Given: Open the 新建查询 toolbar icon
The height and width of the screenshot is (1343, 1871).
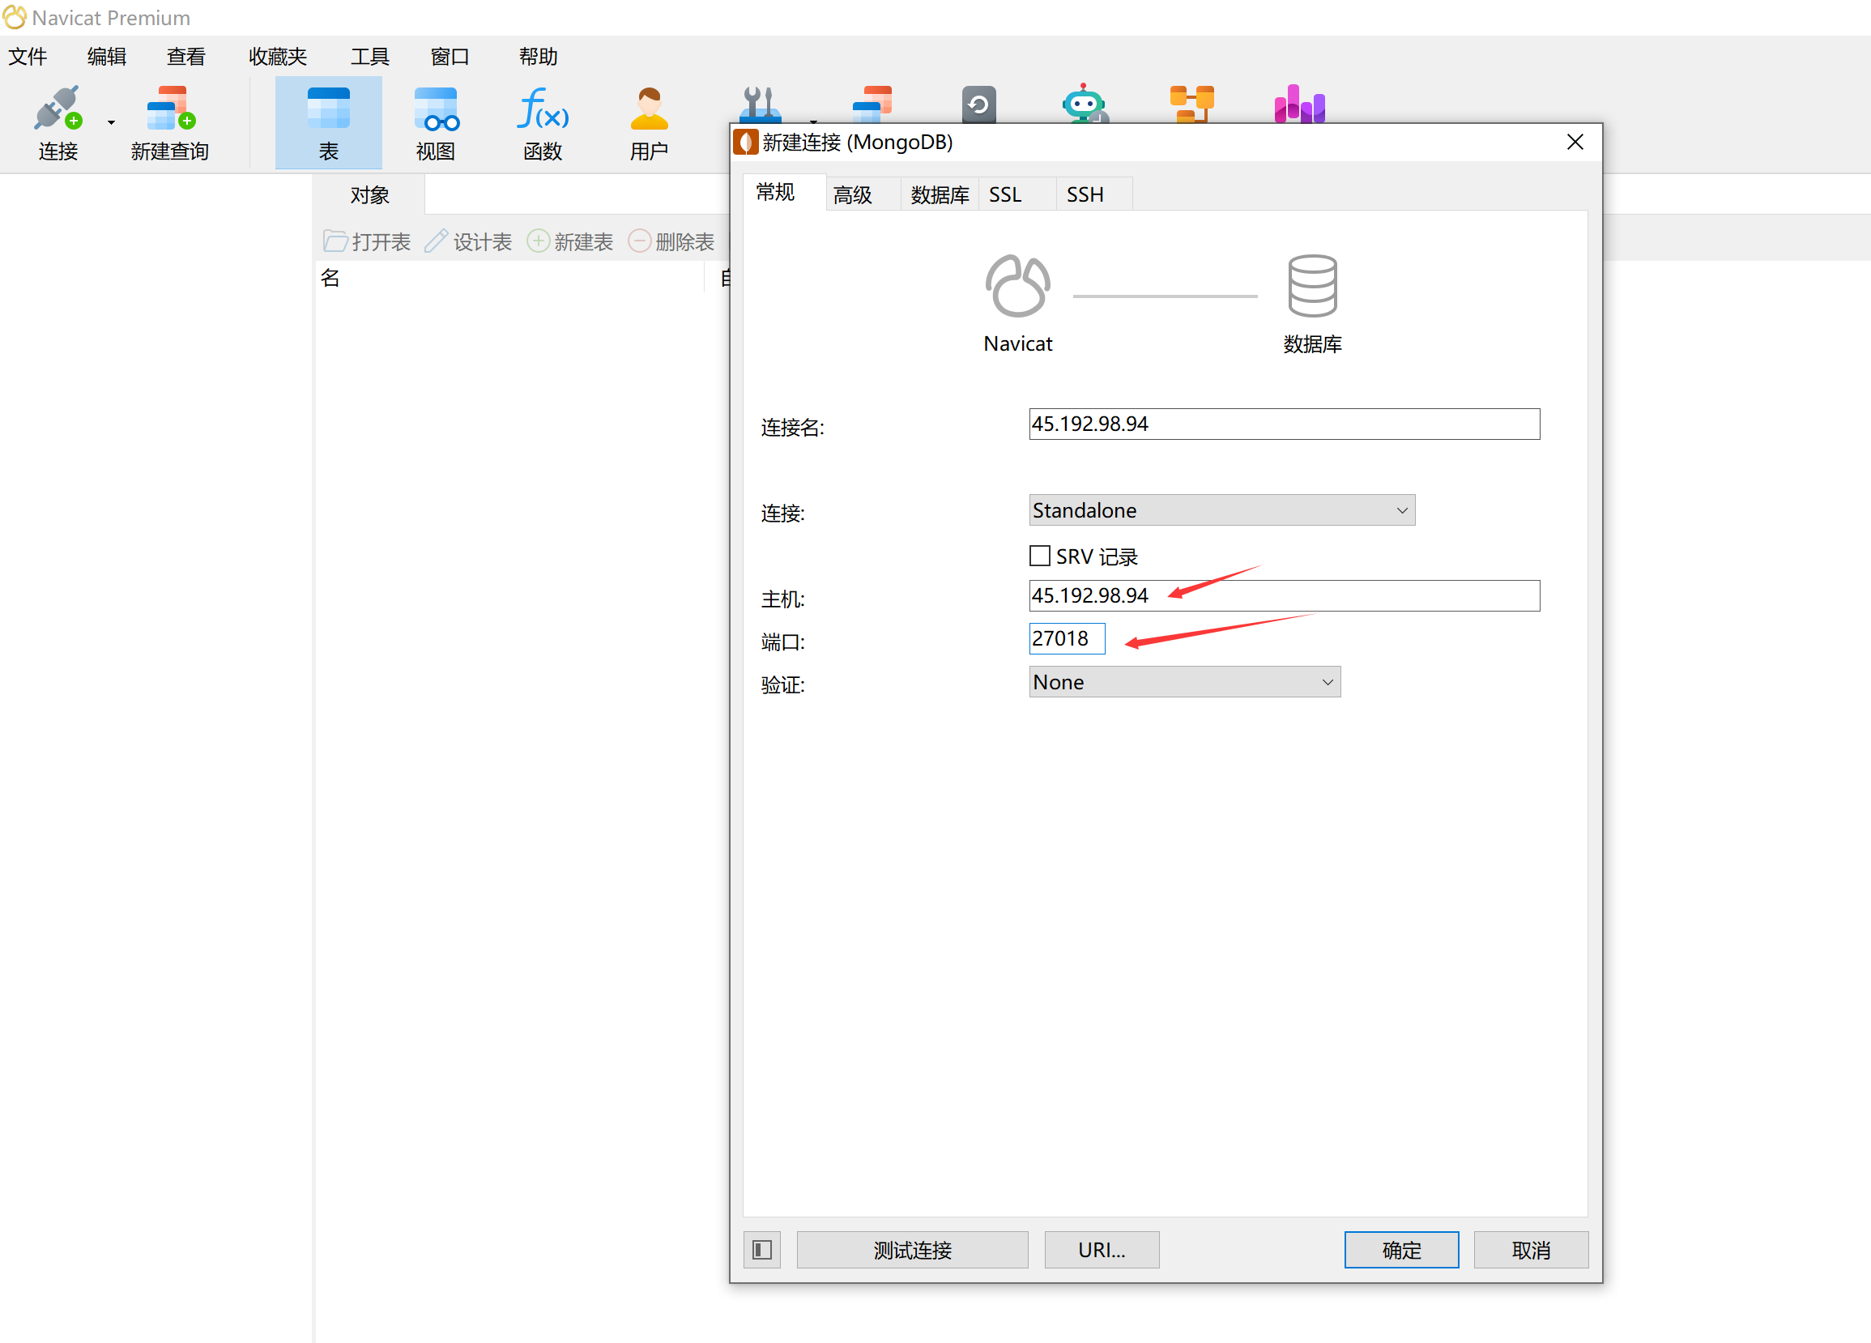Looking at the screenshot, I should click(170, 109).
